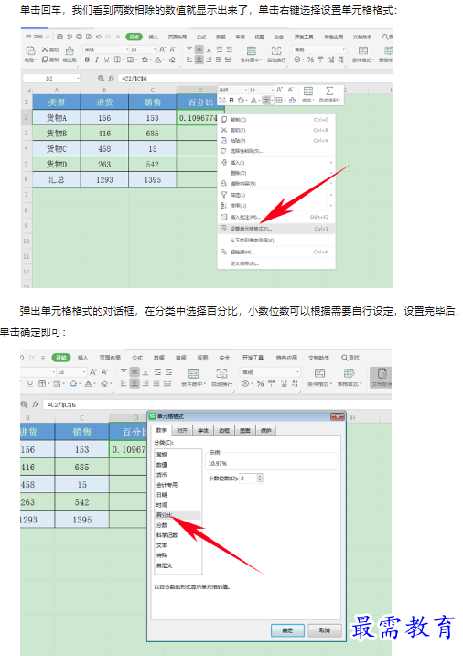Click Italic in the context-menu screenshot's ribbon
This screenshot has width=463, height=656.
pos(97,59)
